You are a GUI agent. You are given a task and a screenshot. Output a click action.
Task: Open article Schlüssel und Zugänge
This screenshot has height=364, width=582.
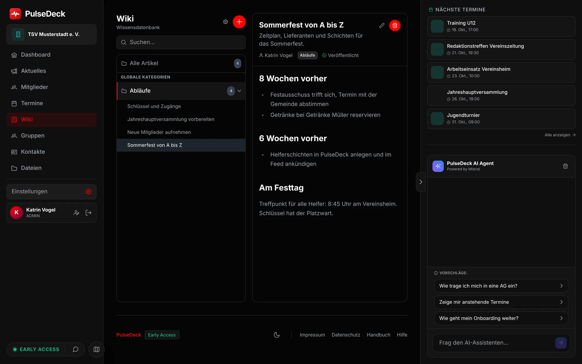(x=181, y=106)
